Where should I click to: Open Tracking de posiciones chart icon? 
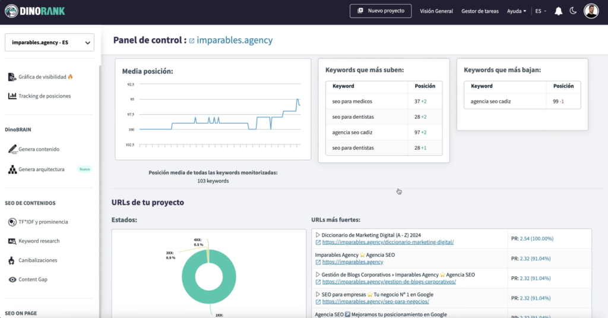coord(12,96)
